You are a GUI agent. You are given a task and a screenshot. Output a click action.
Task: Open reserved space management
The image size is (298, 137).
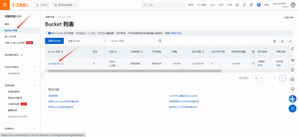pos(15,98)
